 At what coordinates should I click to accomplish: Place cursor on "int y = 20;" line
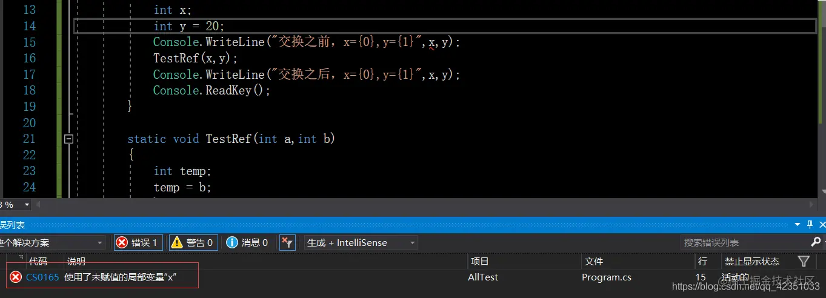pyautogui.click(x=189, y=26)
